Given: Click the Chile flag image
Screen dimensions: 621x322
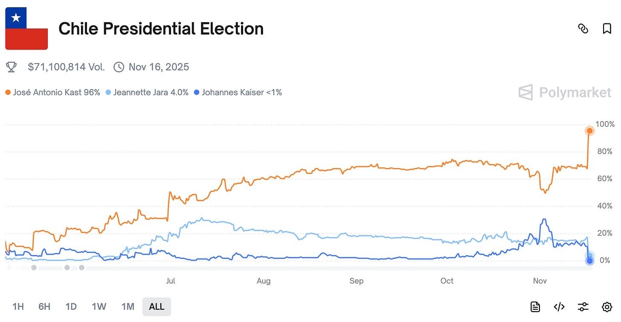Looking at the screenshot, I should pyautogui.click(x=26, y=29).
